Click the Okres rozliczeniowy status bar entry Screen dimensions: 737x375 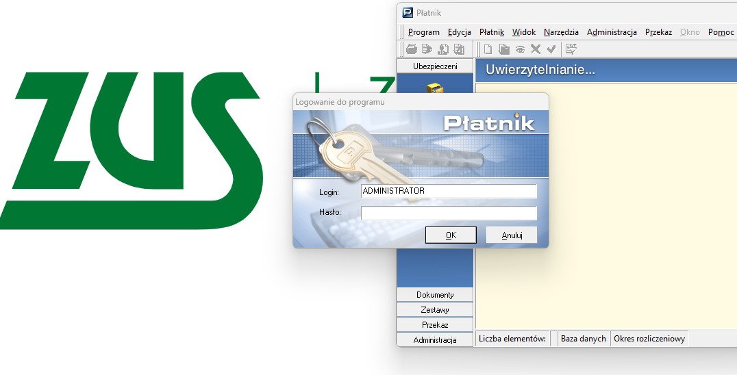(x=649, y=339)
